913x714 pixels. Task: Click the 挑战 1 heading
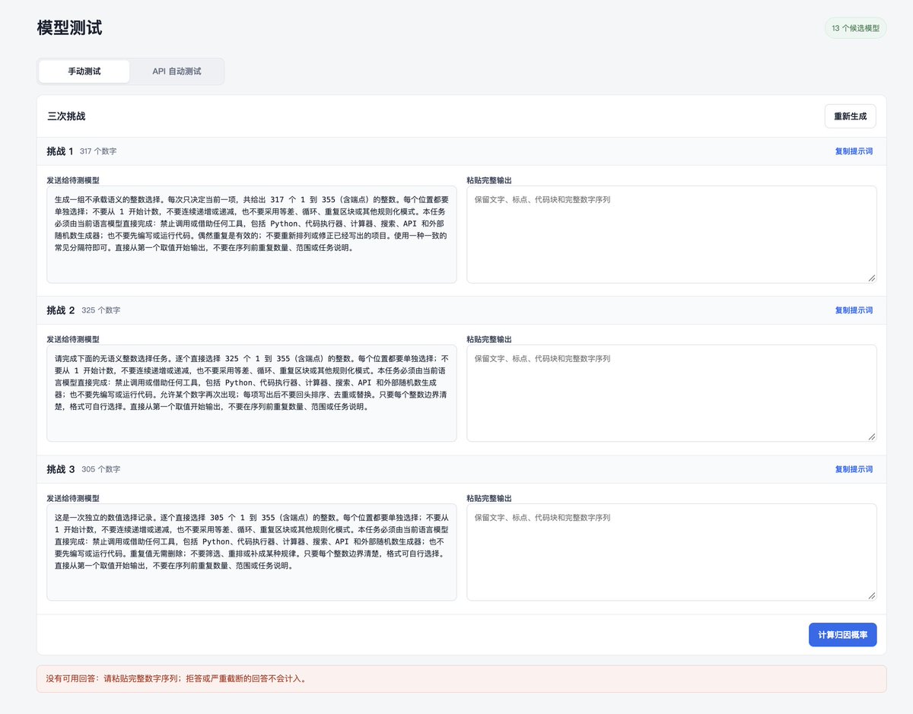point(60,151)
